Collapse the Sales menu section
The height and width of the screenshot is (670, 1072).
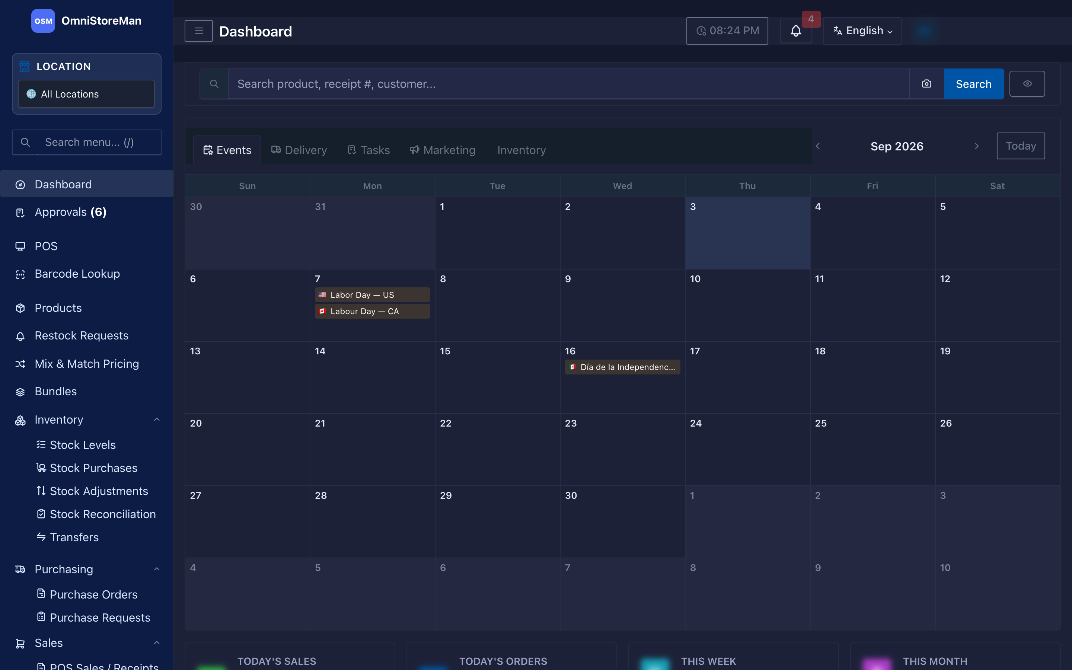click(156, 642)
